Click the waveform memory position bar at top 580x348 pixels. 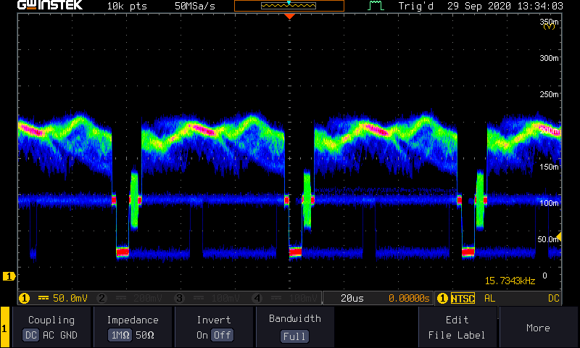pos(289,6)
